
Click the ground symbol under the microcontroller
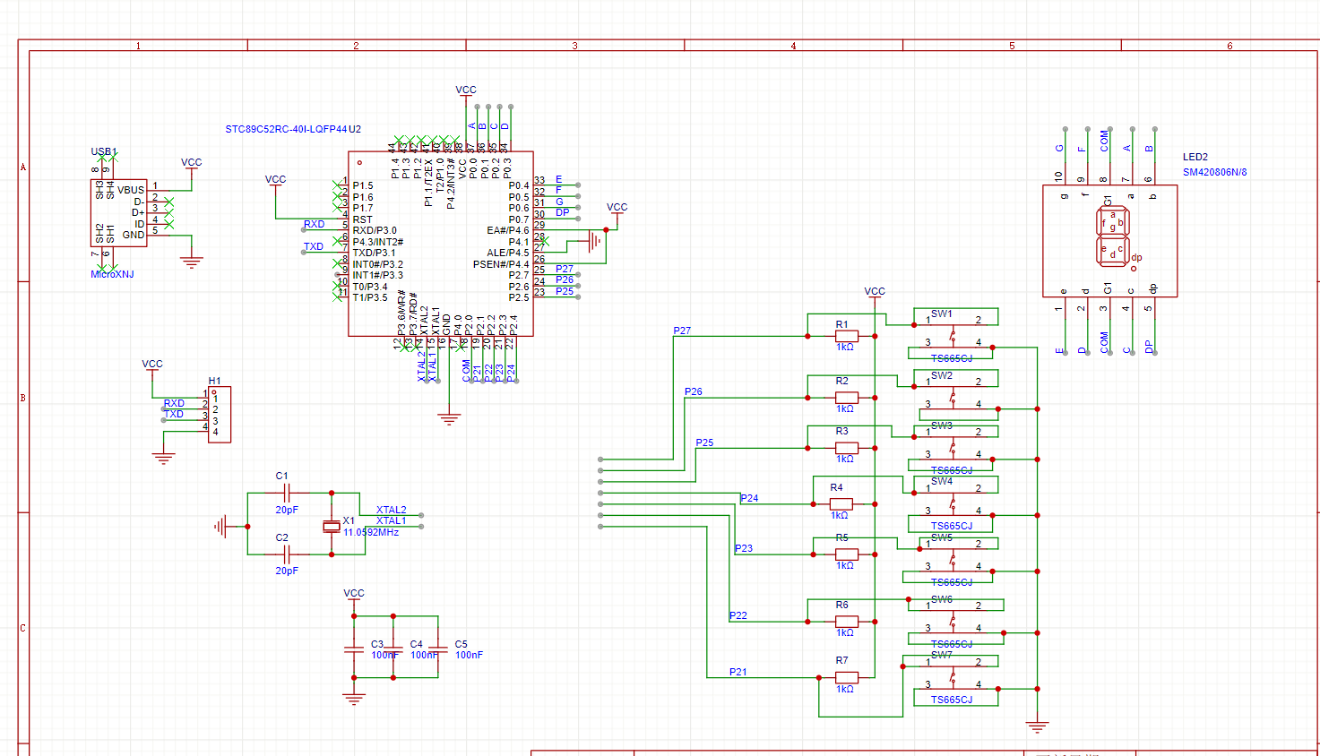449,418
